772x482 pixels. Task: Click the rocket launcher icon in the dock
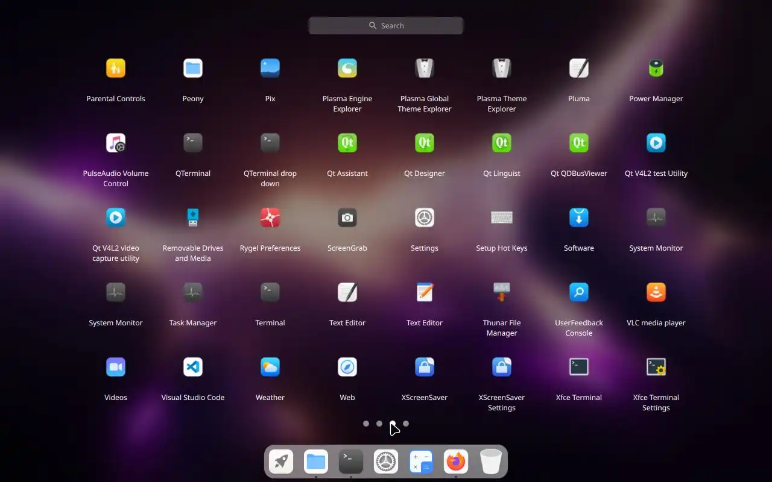pos(281,462)
